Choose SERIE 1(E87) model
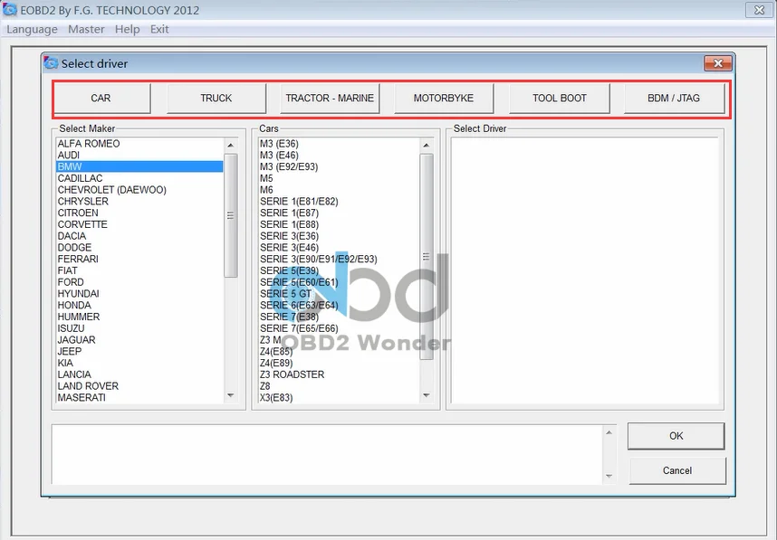 pos(339,213)
